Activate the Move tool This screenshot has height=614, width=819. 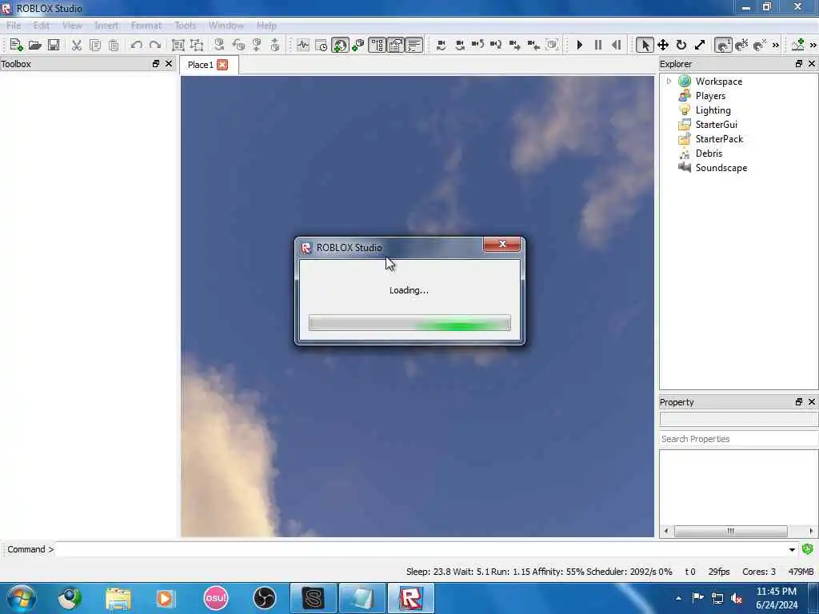(663, 45)
